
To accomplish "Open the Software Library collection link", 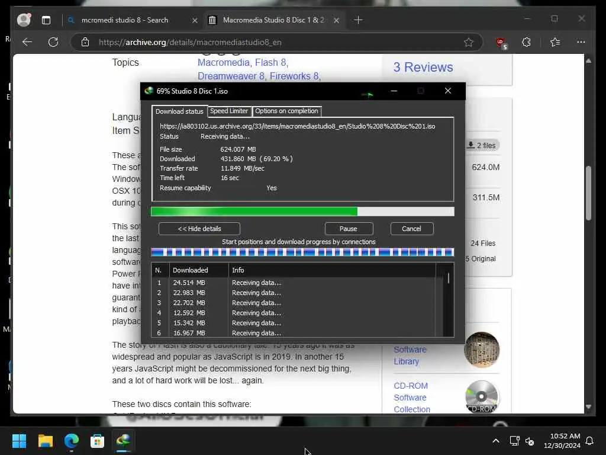I will [x=410, y=355].
